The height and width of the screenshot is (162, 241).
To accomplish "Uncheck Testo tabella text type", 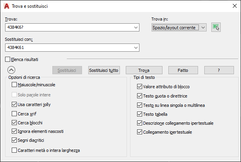I will (x=140, y=114).
